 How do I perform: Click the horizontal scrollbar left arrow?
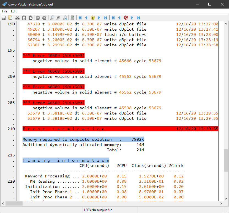coord(3,204)
